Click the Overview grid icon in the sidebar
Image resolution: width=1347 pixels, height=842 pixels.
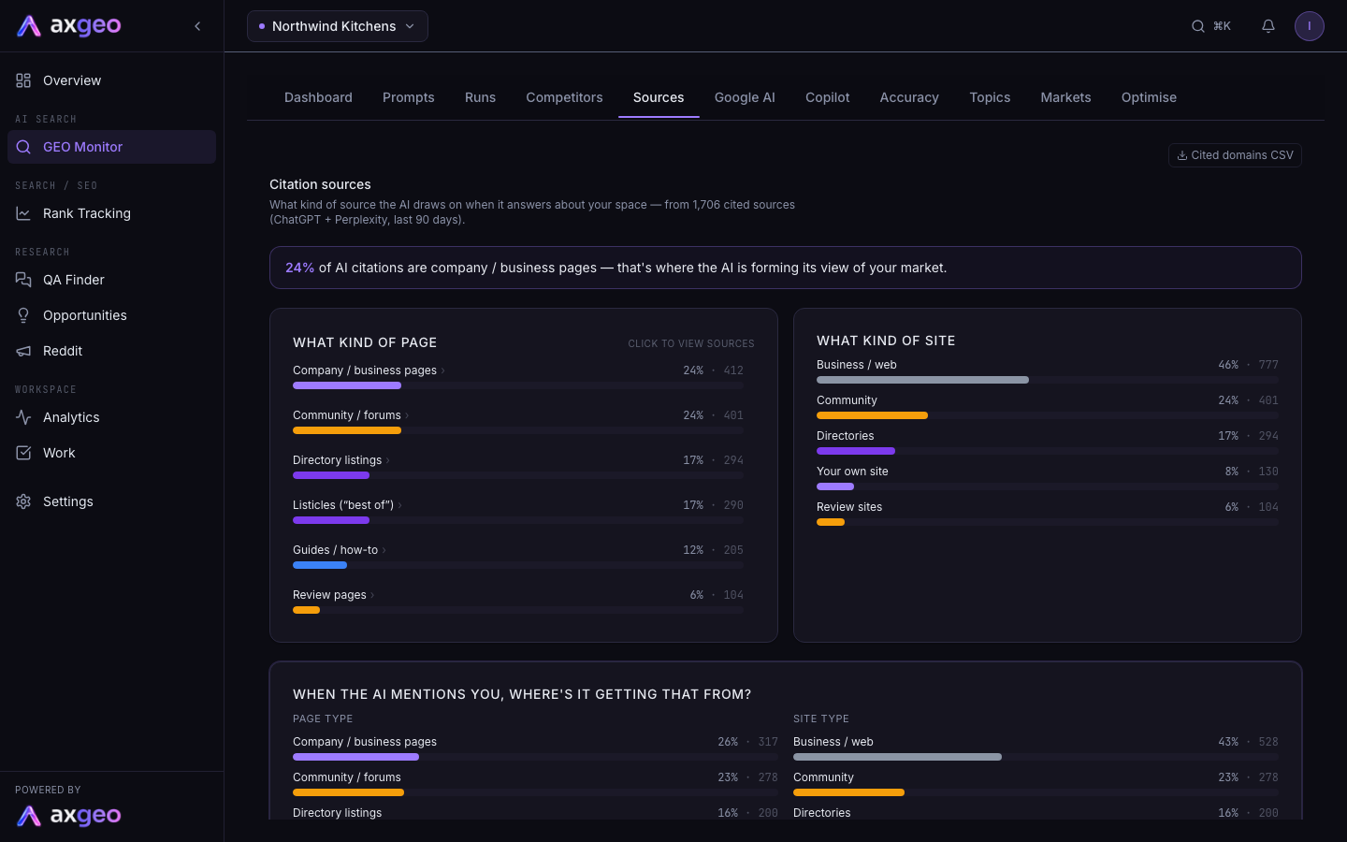click(23, 80)
